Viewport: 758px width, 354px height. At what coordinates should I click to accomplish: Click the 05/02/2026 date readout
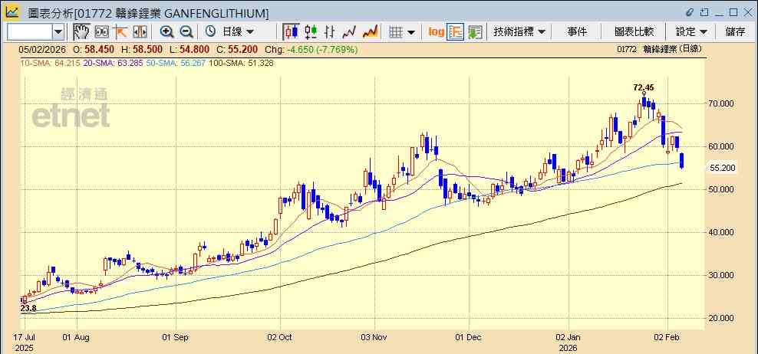tap(42, 49)
